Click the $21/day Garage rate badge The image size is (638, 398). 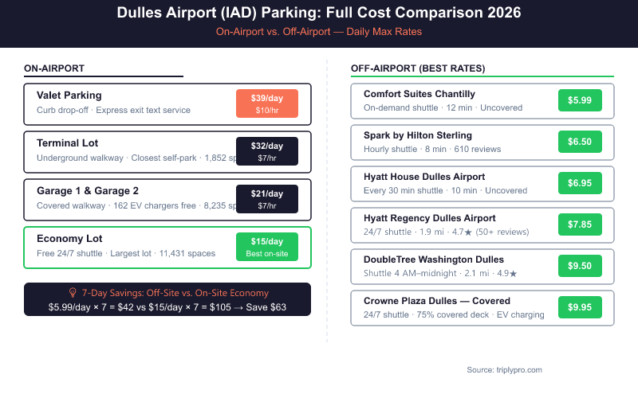(267, 199)
